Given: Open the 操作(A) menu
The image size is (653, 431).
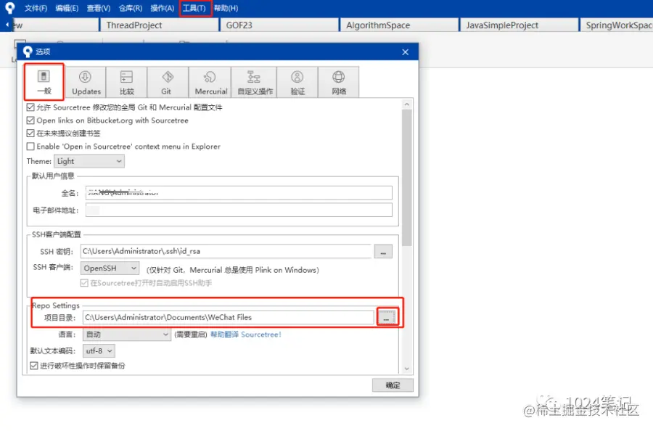Looking at the screenshot, I should [162, 8].
